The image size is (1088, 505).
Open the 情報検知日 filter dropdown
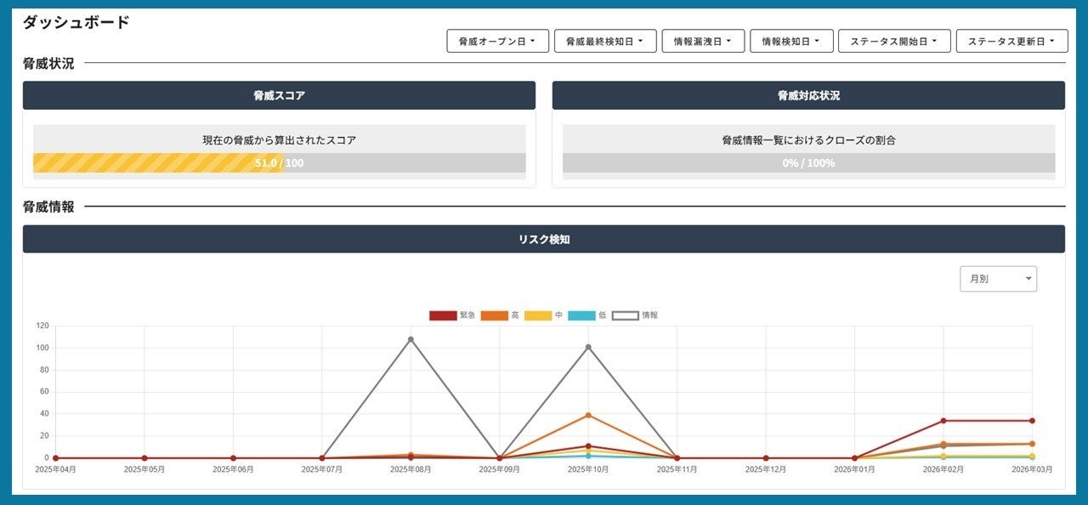791,41
